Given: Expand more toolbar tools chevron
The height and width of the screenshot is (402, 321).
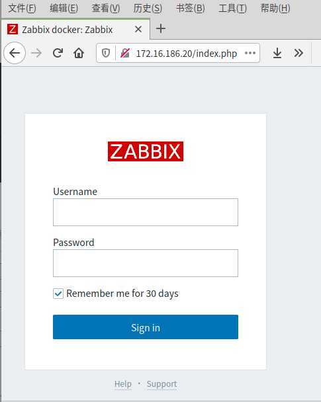Looking at the screenshot, I should (x=298, y=53).
